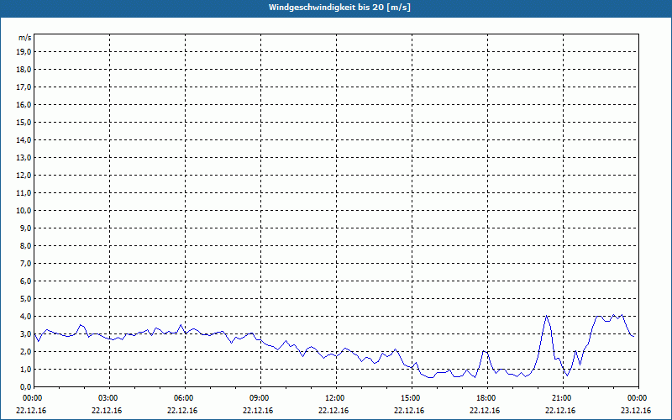The image size is (672, 420).
Task: Choose the '18:00' time label
Action: coord(487,398)
